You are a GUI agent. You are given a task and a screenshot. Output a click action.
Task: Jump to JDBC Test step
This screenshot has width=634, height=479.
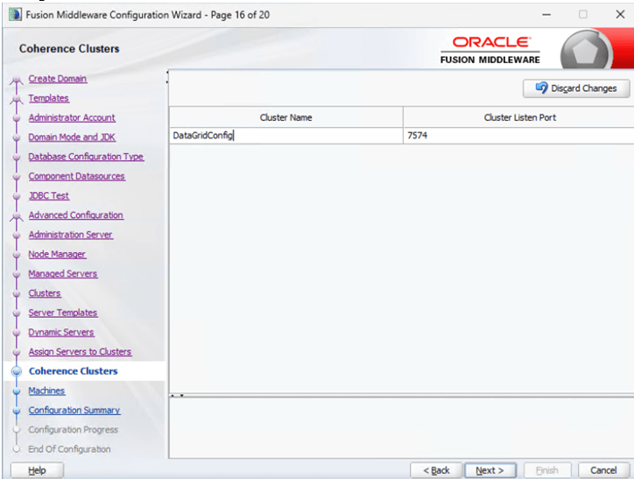48,195
